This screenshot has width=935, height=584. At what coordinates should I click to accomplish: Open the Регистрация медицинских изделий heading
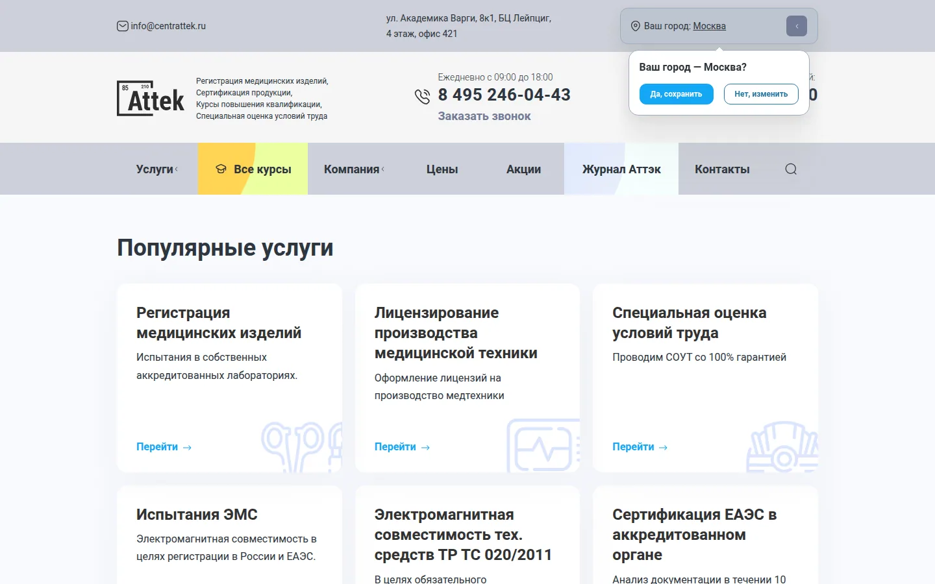[x=219, y=322]
